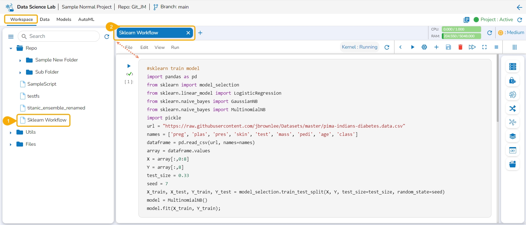
Task: Click the fullscreen expand icon
Action: [484, 47]
